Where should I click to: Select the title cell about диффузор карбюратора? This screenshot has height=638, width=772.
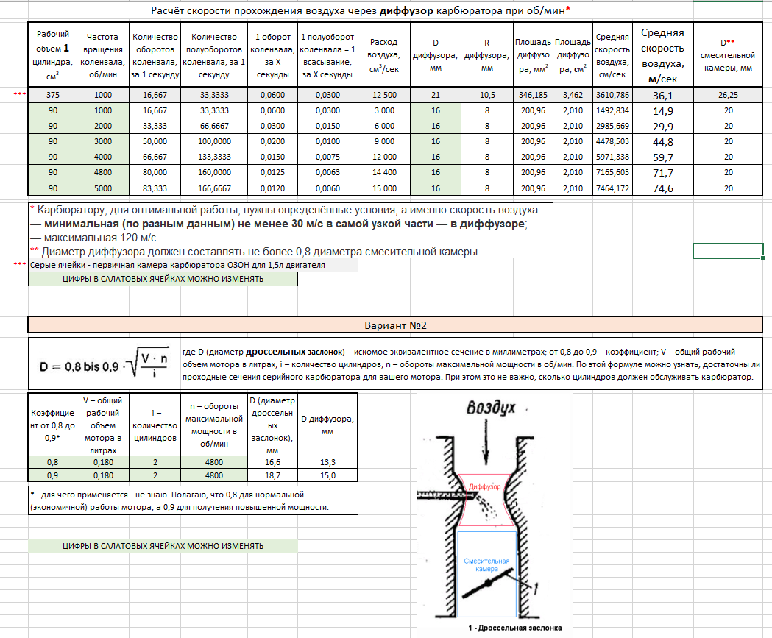pos(361,11)
